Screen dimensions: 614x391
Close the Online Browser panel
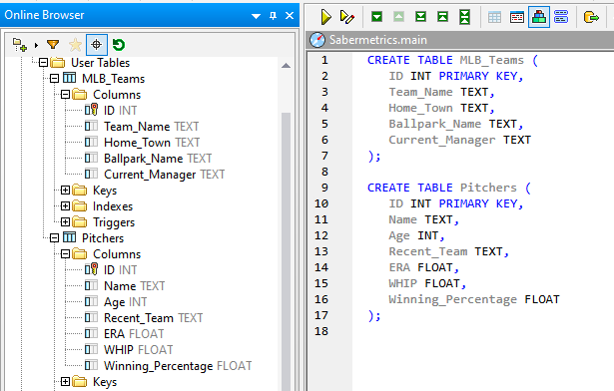290,15
